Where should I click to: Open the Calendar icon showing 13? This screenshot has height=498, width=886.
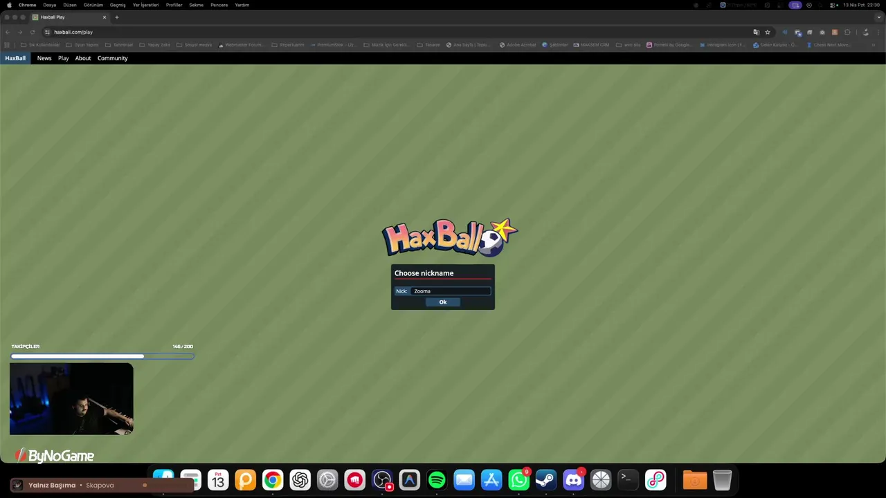(218, 480)
